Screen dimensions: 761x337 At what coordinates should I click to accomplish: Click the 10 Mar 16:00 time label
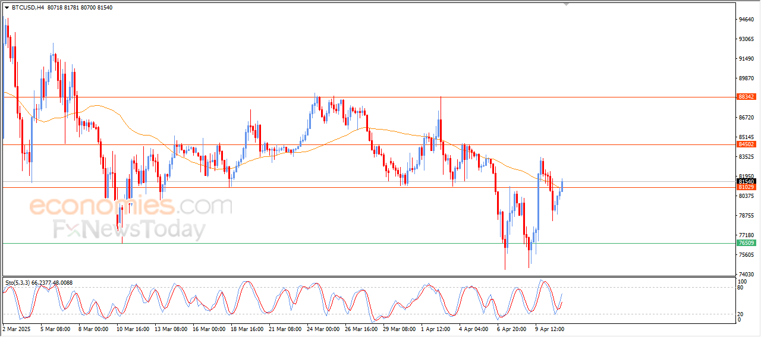(133, 329)
